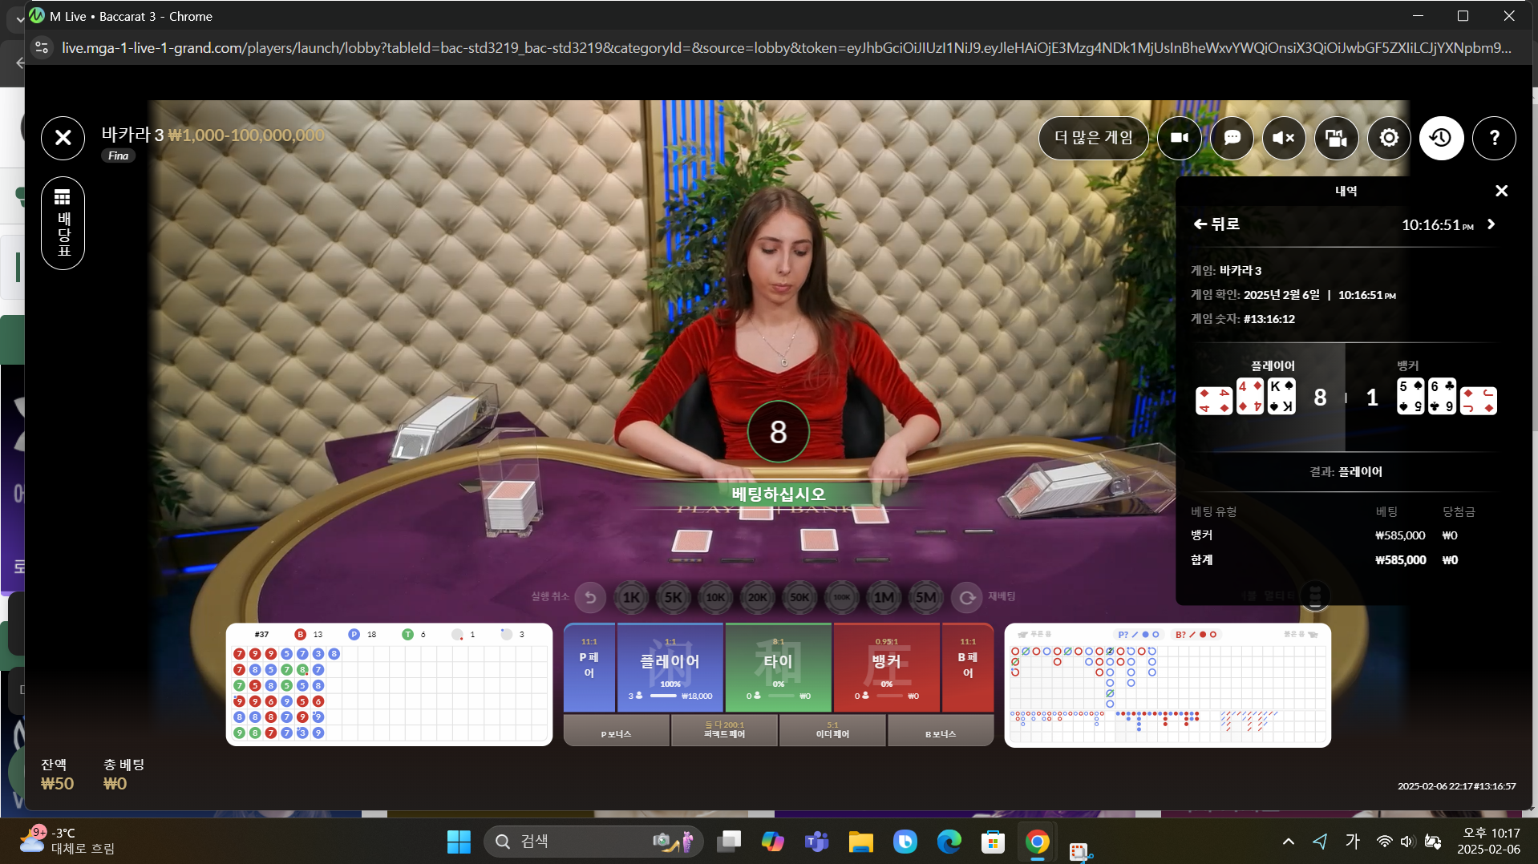Open Copilot from the taskbar

(773, 842)
